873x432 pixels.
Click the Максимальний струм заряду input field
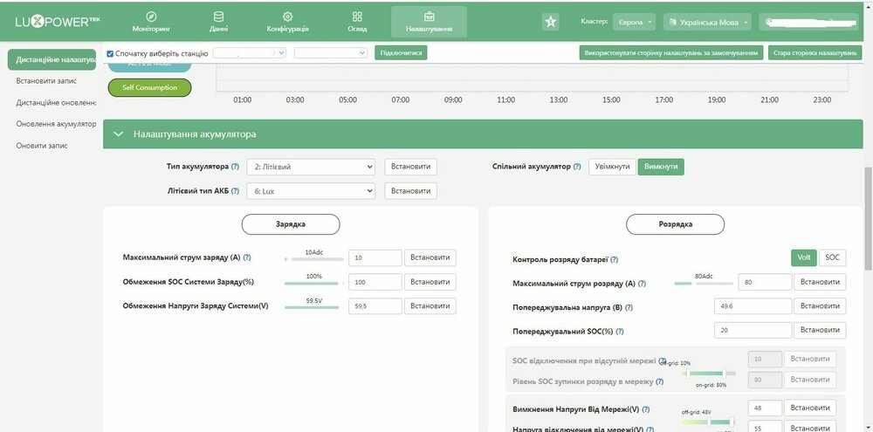pyautogui.click(x=375, y=257)
